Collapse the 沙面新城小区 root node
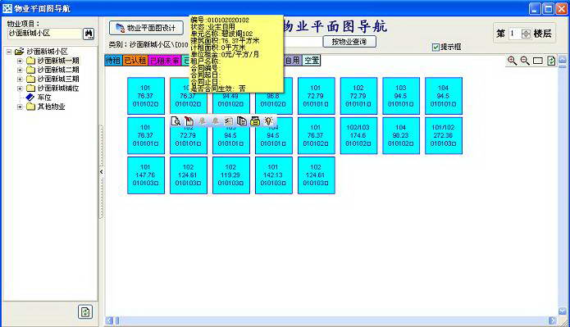 click(x=9, y=52)
